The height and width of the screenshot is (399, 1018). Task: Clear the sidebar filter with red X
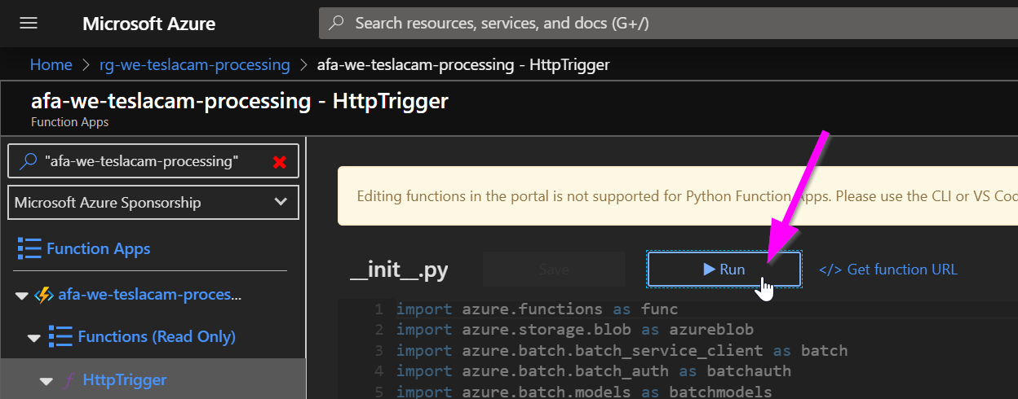point(280,162)
